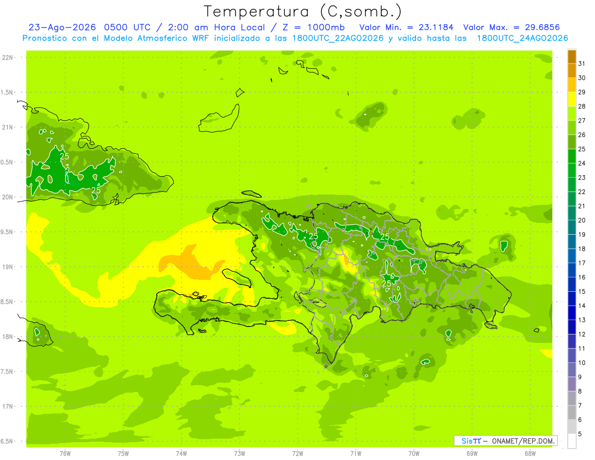Click the legend value '30'
Image resolution: width=595 pixels, height=460 pixels.
coord(582,78)
